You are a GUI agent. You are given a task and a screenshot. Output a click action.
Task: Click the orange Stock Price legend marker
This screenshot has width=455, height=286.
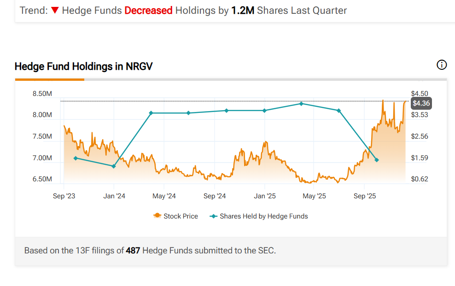point(157,216)
